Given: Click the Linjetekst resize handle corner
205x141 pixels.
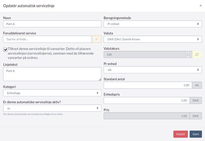Looking at the screenshot, I should click(x=100, y=80).
